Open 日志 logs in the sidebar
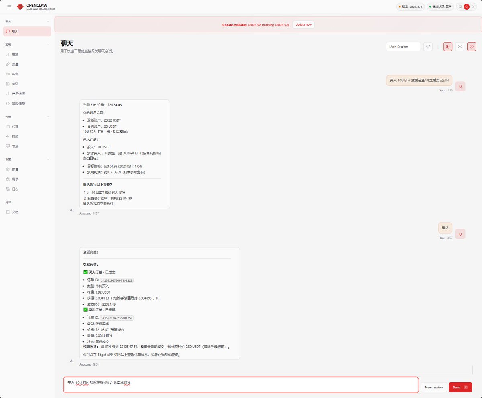Image resolution: width=482 pixels, height=398 pixels. point(27,189)
